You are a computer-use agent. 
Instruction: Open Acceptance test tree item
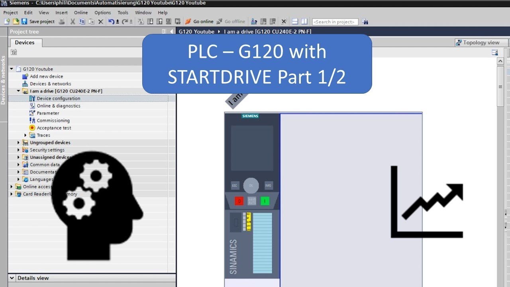tap(50, 128)
